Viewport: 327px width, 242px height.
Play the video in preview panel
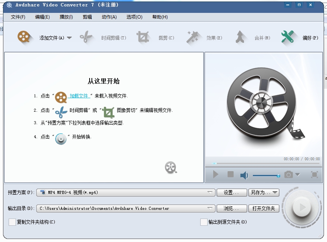coord(215,174)
